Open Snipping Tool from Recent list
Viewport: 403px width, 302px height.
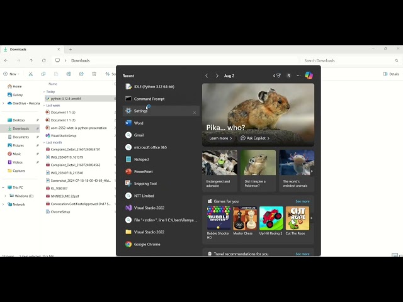click(x=161, y=184)
